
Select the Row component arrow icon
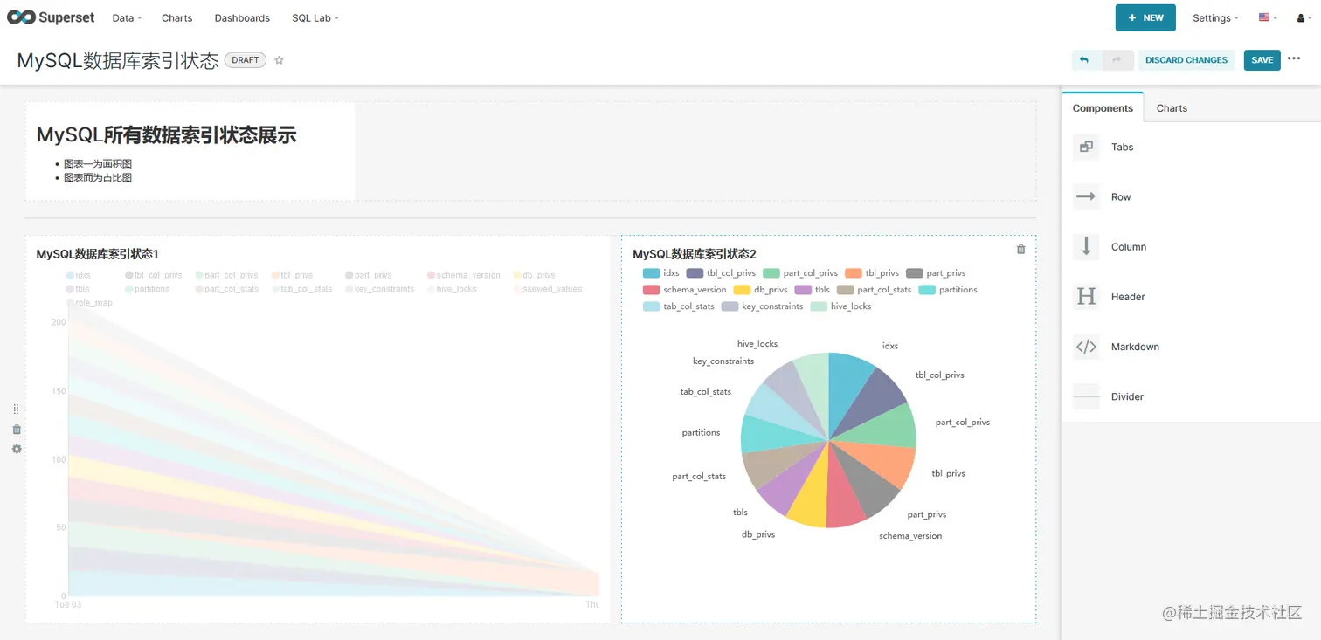point(1086,196)
